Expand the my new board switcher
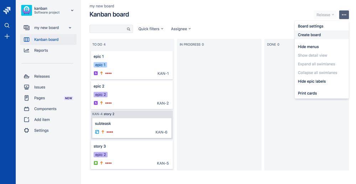 coord(70,28)
